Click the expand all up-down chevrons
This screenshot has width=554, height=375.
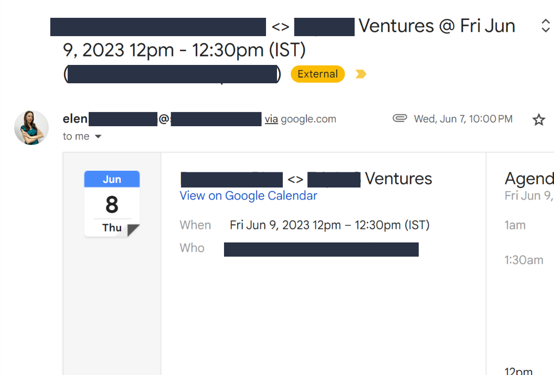545,26
